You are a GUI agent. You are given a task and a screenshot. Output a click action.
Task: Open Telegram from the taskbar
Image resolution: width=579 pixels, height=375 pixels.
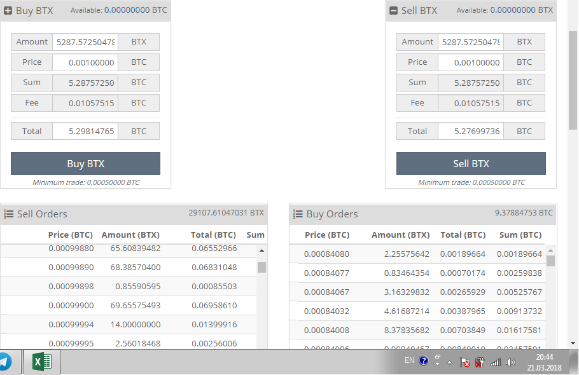pos(5,362)
